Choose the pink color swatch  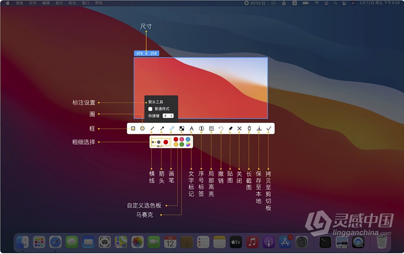182,139
